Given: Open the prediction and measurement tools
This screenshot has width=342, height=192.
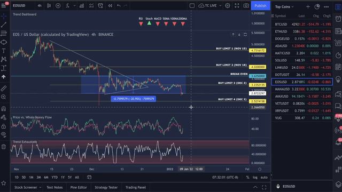Looking at the screenshot, I should click(4, 68).
